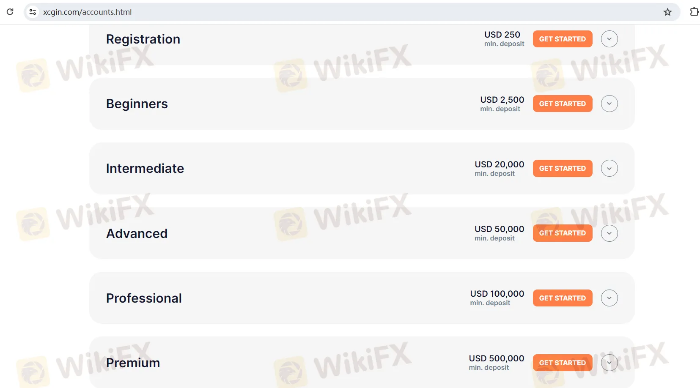Expand the Intermediate account details chevron

(609, 168)
